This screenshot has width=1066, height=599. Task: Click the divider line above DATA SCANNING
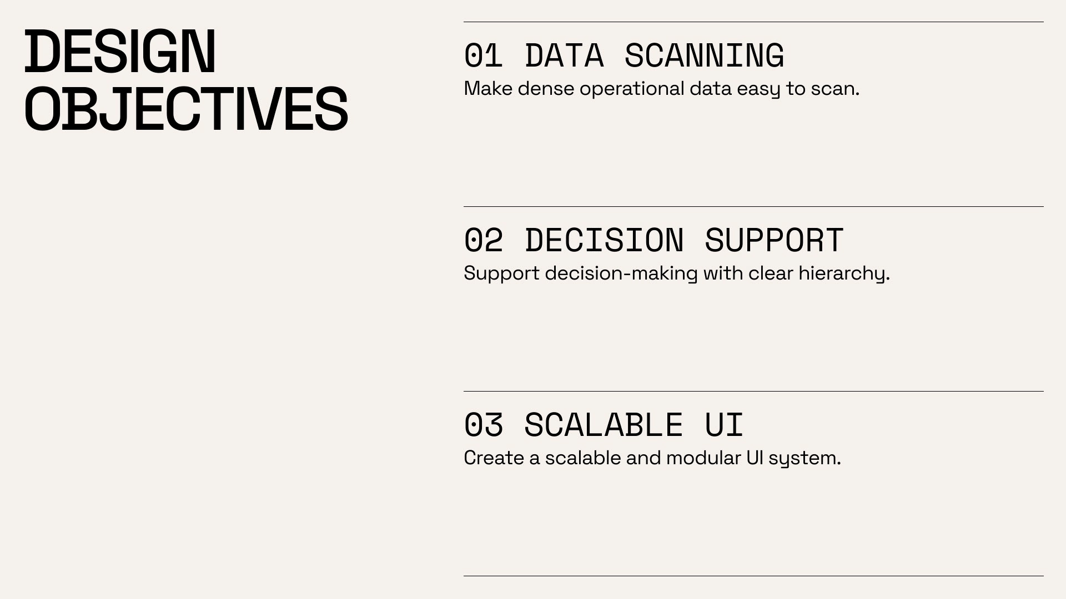click(x=753, y=22)
